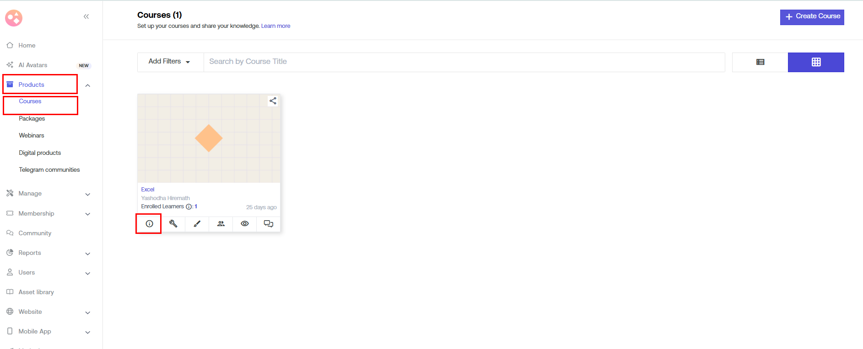The width and height of the screenshot is (863, 349).
Task: Click the brush edit icon on Excel card
Action: click(197, 224)
